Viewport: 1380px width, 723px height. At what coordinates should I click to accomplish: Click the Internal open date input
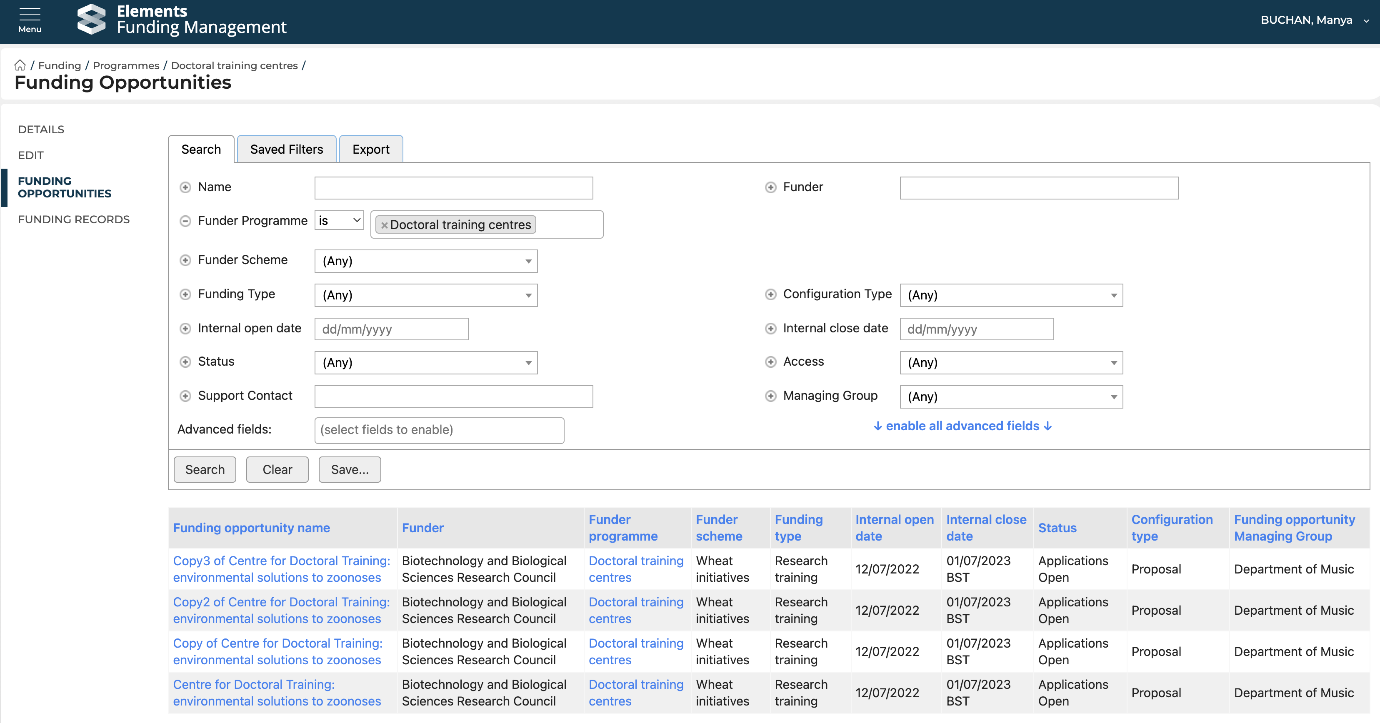(391, 329)
